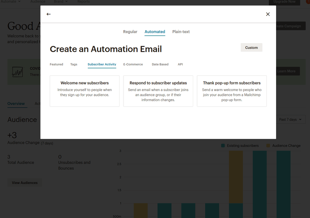Open the Reports page in navigation
This screenshot has height=218, width=310.
[x=84, y=2]
